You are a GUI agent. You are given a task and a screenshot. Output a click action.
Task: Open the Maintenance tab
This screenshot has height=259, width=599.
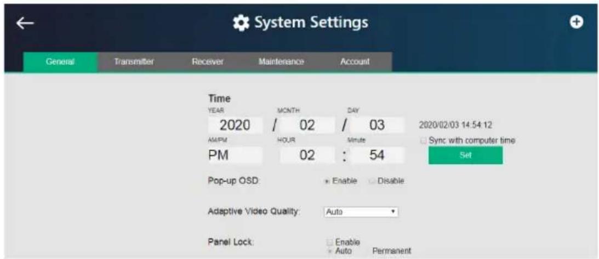[x=281, y=62]
